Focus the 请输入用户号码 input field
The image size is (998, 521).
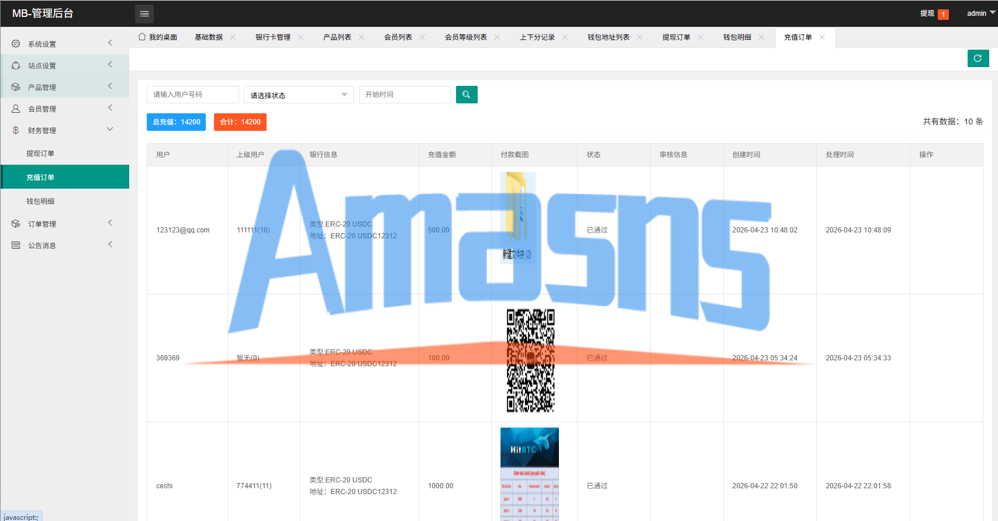(193, 95)
